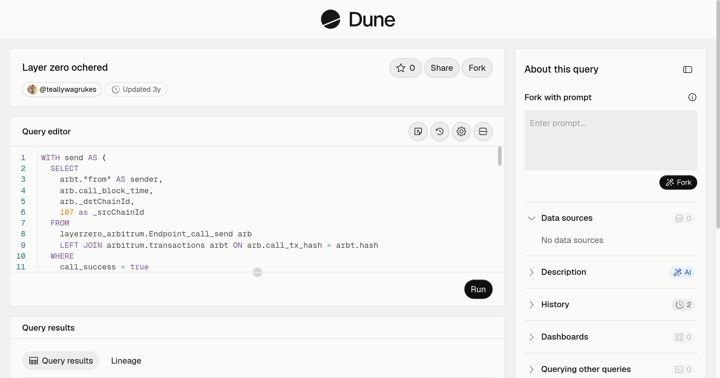Click the Layer zero ochered title
This screenshot has height=378, width=720.
tap(65, 67)
